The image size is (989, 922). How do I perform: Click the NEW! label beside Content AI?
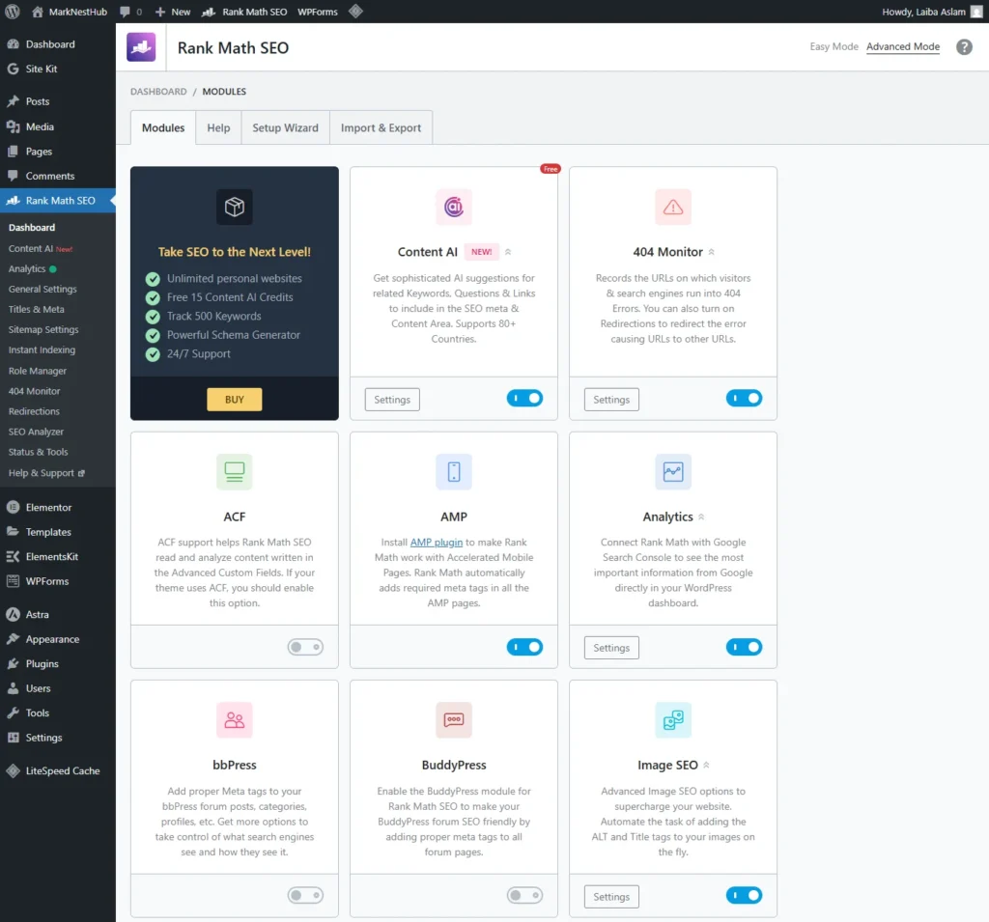click(x=481, y=252)
